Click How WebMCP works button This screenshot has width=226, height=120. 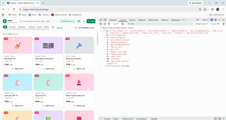(x=85, y=28)
